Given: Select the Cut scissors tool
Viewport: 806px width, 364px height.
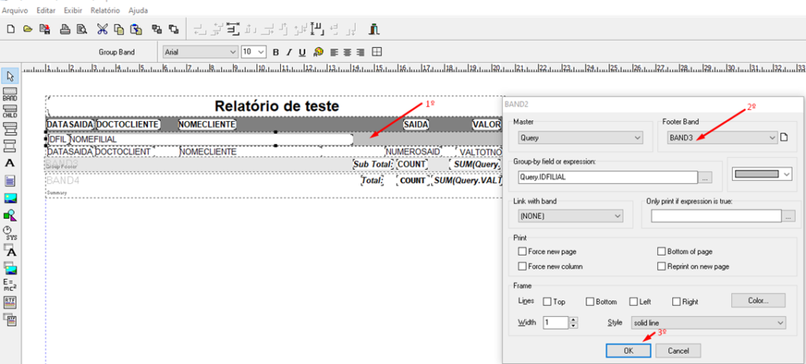Looking at the screenshot, I should [x=102, y=30].
